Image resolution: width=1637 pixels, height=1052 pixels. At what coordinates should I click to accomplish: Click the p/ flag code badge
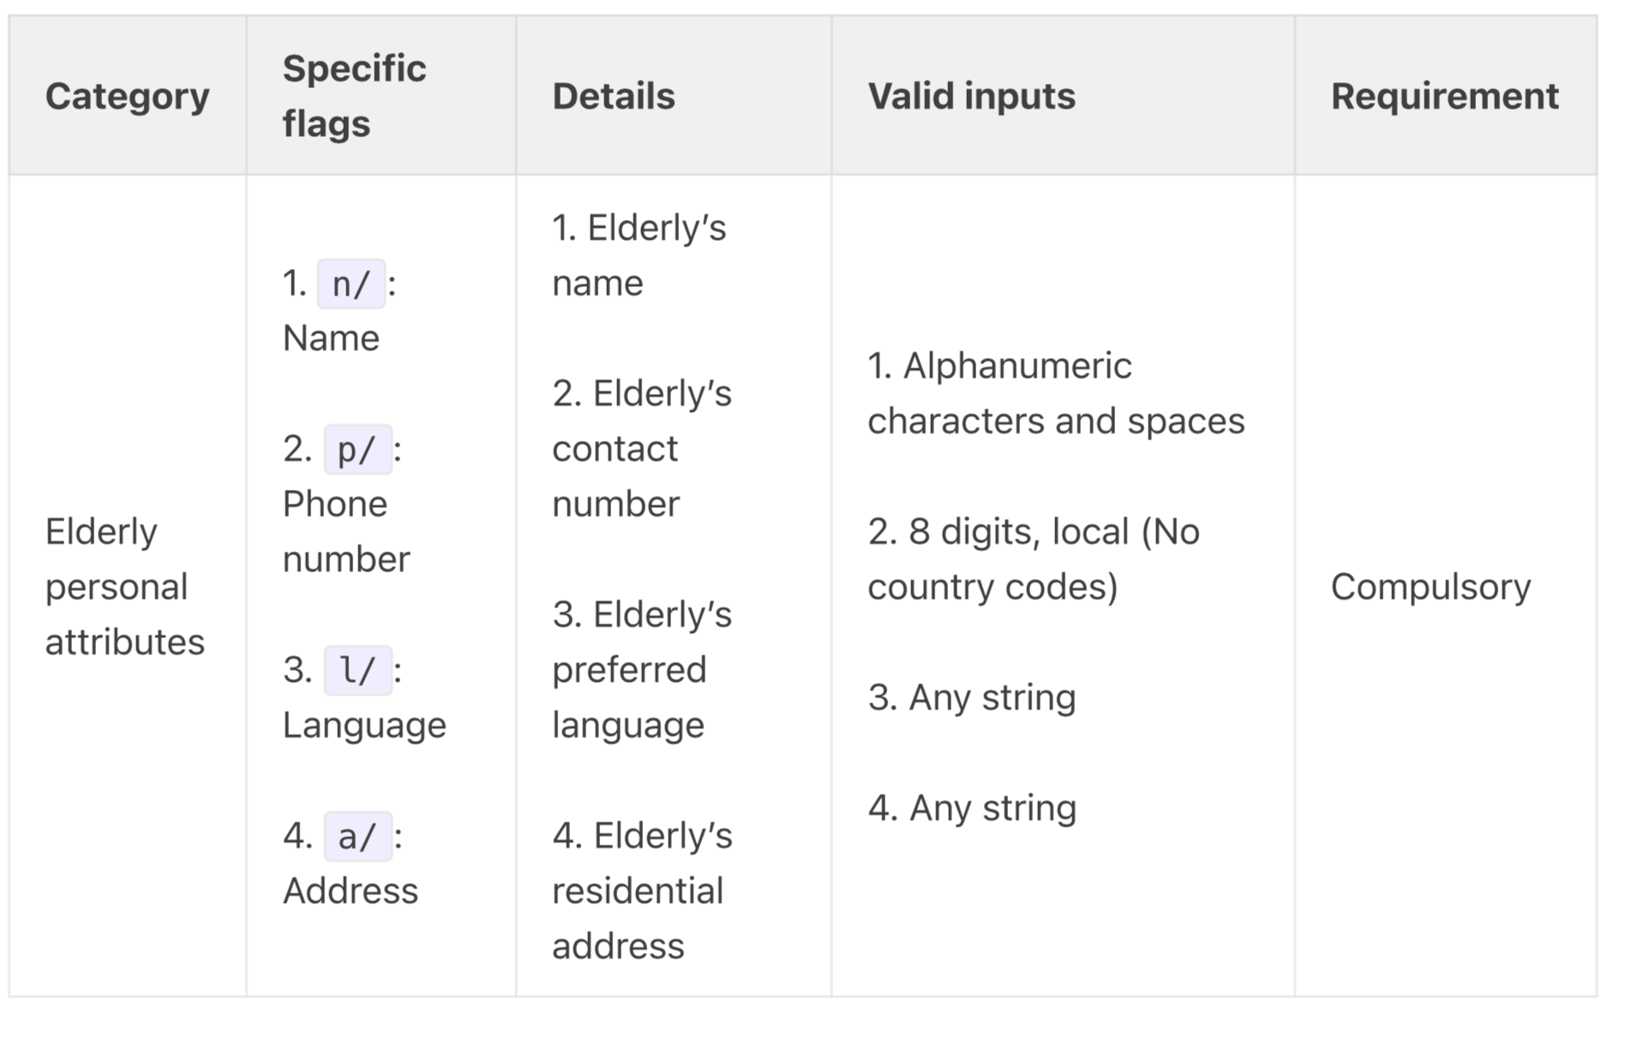(357, 450)
